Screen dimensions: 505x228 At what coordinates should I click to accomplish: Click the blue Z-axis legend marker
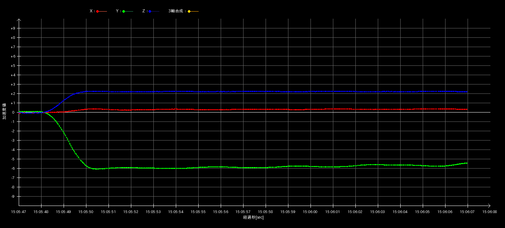150,12
